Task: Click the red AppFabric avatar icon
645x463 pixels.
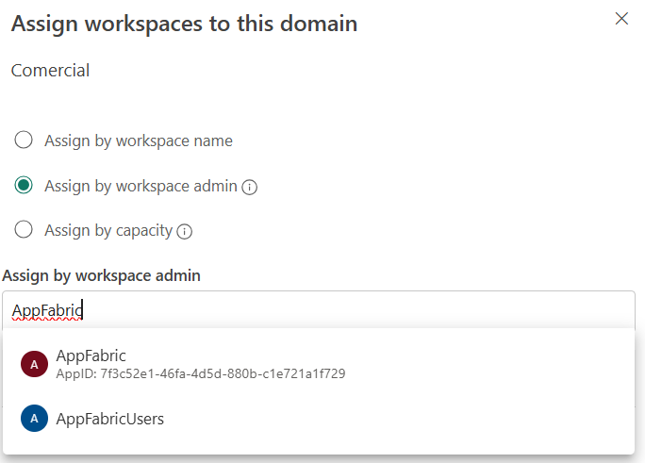Action: click(x=34, y=364)
